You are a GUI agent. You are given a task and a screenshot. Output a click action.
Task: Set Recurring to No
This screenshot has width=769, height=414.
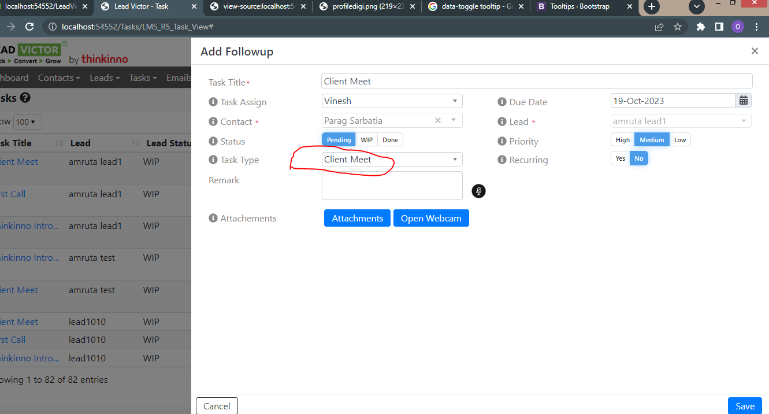[639, 158]
